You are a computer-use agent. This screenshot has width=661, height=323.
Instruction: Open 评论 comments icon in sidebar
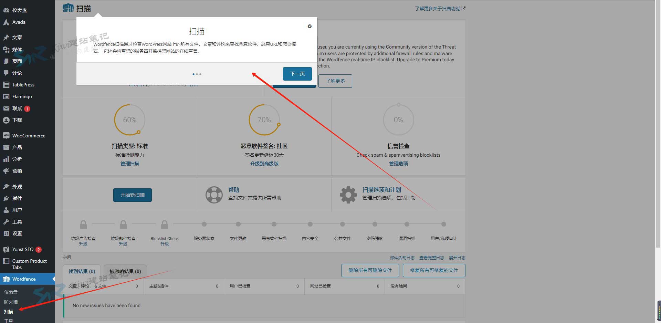pos(6,73)
